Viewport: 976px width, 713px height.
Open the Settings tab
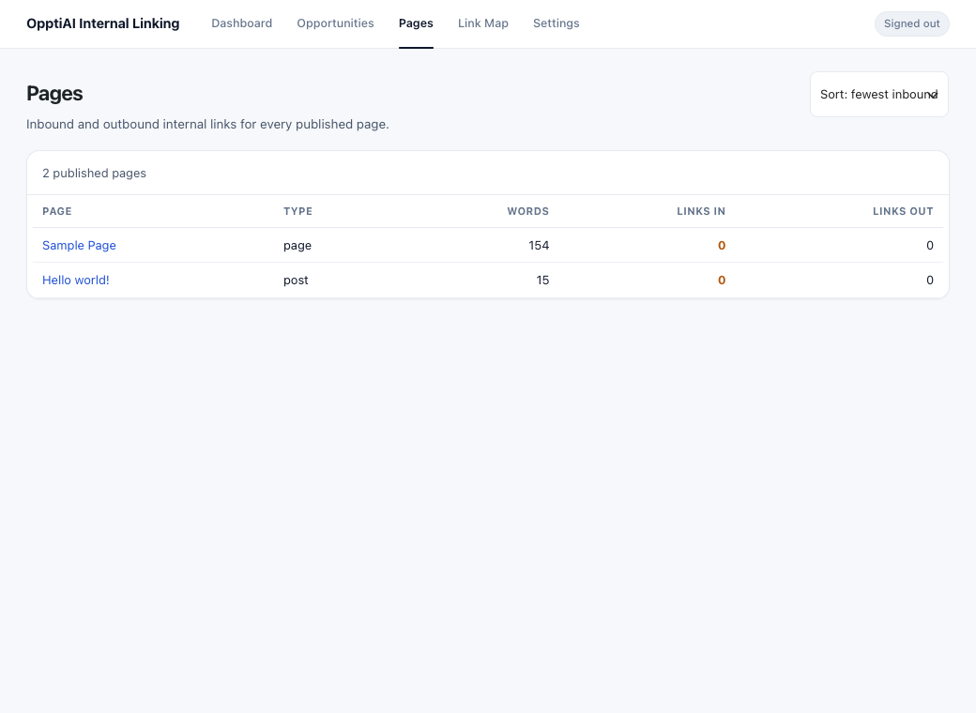coord(556,23)
